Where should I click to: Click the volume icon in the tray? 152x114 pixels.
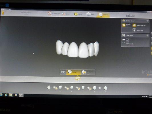point(147,97)
